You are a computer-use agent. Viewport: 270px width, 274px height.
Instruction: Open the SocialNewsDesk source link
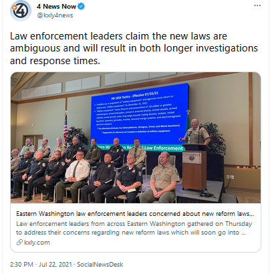pos(100,265)
